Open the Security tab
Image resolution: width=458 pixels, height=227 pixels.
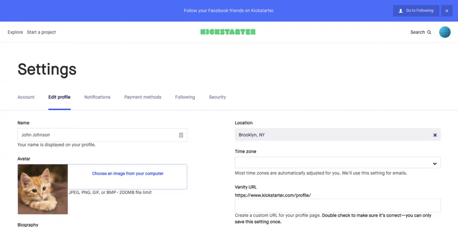coord(217,97)
